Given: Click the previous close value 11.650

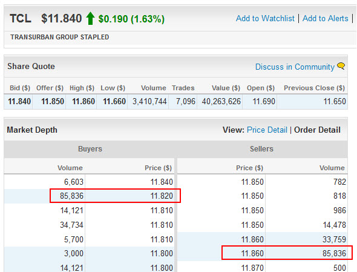Looking at the screenshot, I should 335,101.
